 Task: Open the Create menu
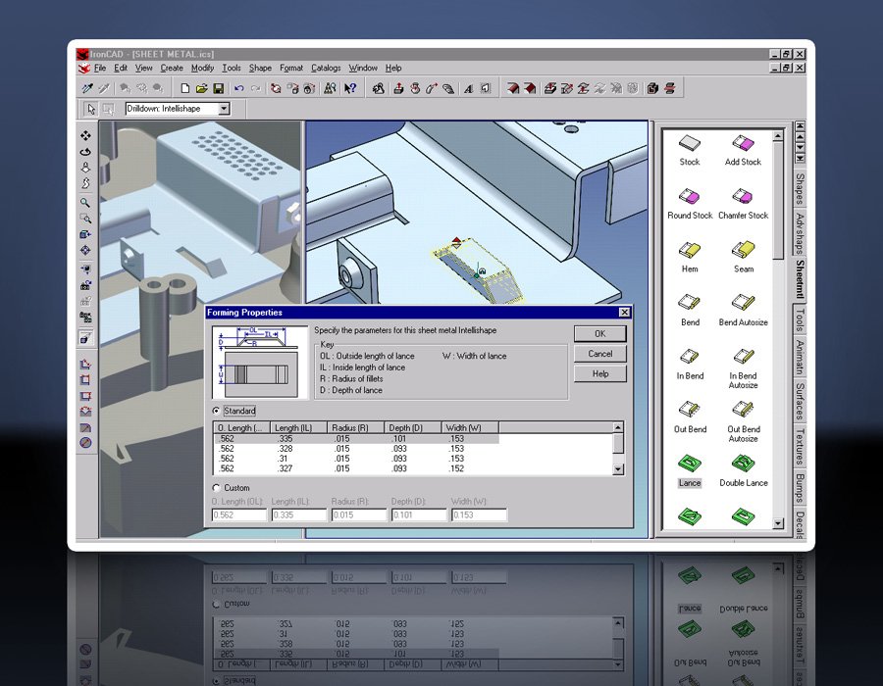pyautogui.click(x=171, y=68)
